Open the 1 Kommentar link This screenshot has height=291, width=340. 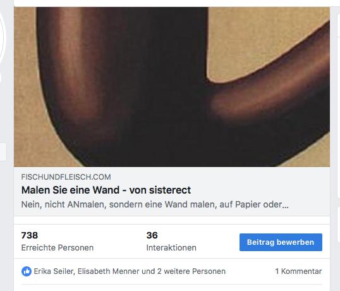(x=298, y=271)
